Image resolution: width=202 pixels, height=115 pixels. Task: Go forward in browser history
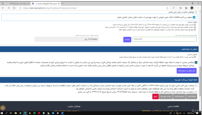[9, 8]
